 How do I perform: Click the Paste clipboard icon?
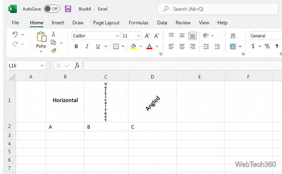pyautogui.click(x=41, y=37)
